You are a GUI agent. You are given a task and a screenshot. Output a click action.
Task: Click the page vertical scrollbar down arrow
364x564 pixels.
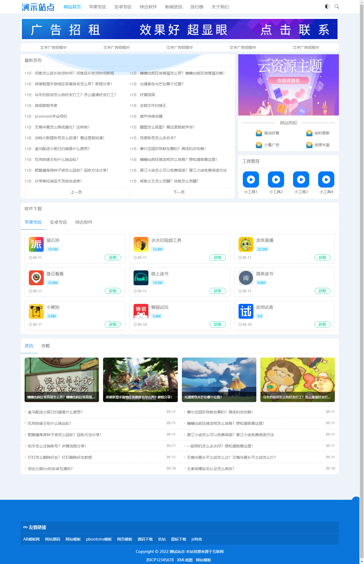coord(362,561)
